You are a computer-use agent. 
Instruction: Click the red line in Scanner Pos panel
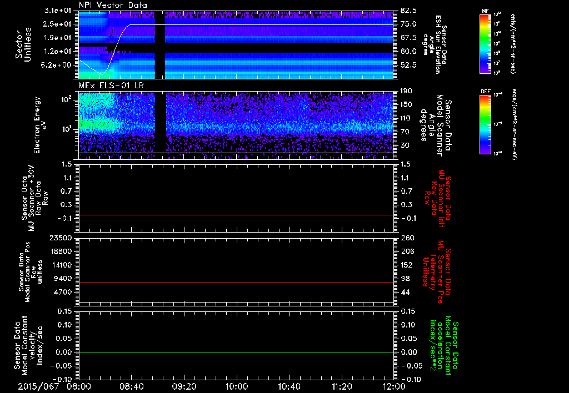[x=236, y=282]
